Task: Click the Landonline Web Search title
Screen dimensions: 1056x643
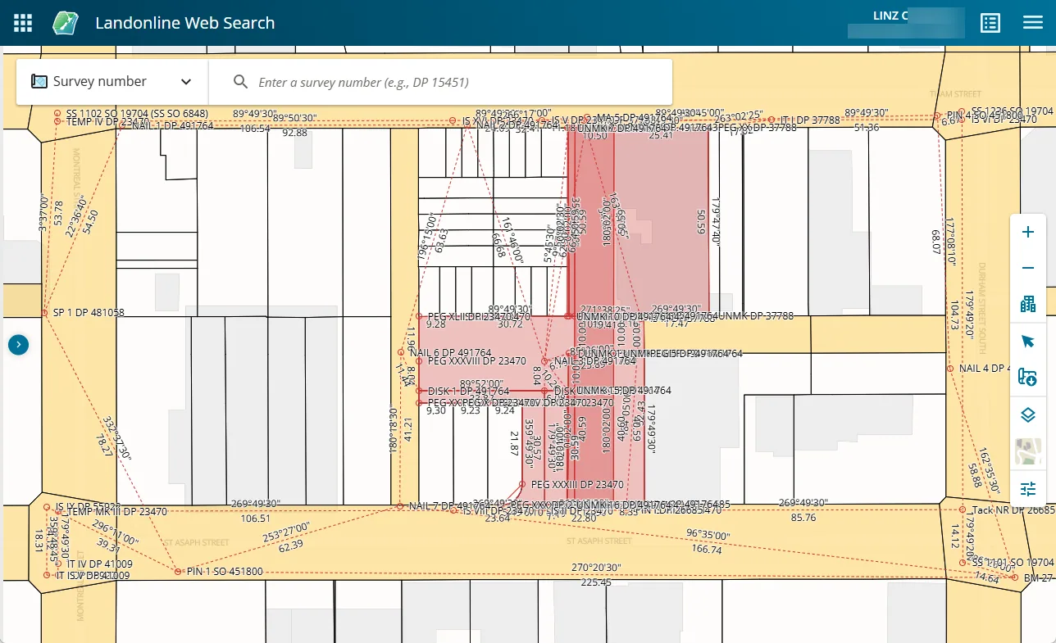Action: (185, 23)
